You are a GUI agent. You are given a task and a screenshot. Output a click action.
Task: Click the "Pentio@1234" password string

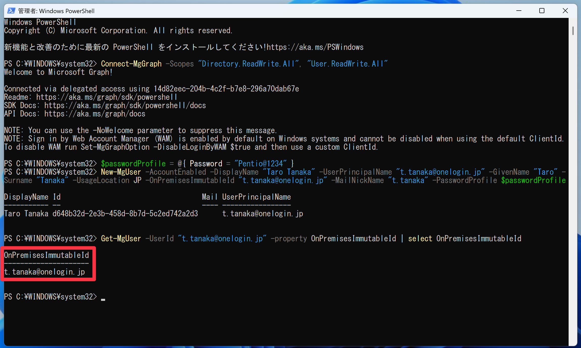pyautogui.click(x=261, y=164)
